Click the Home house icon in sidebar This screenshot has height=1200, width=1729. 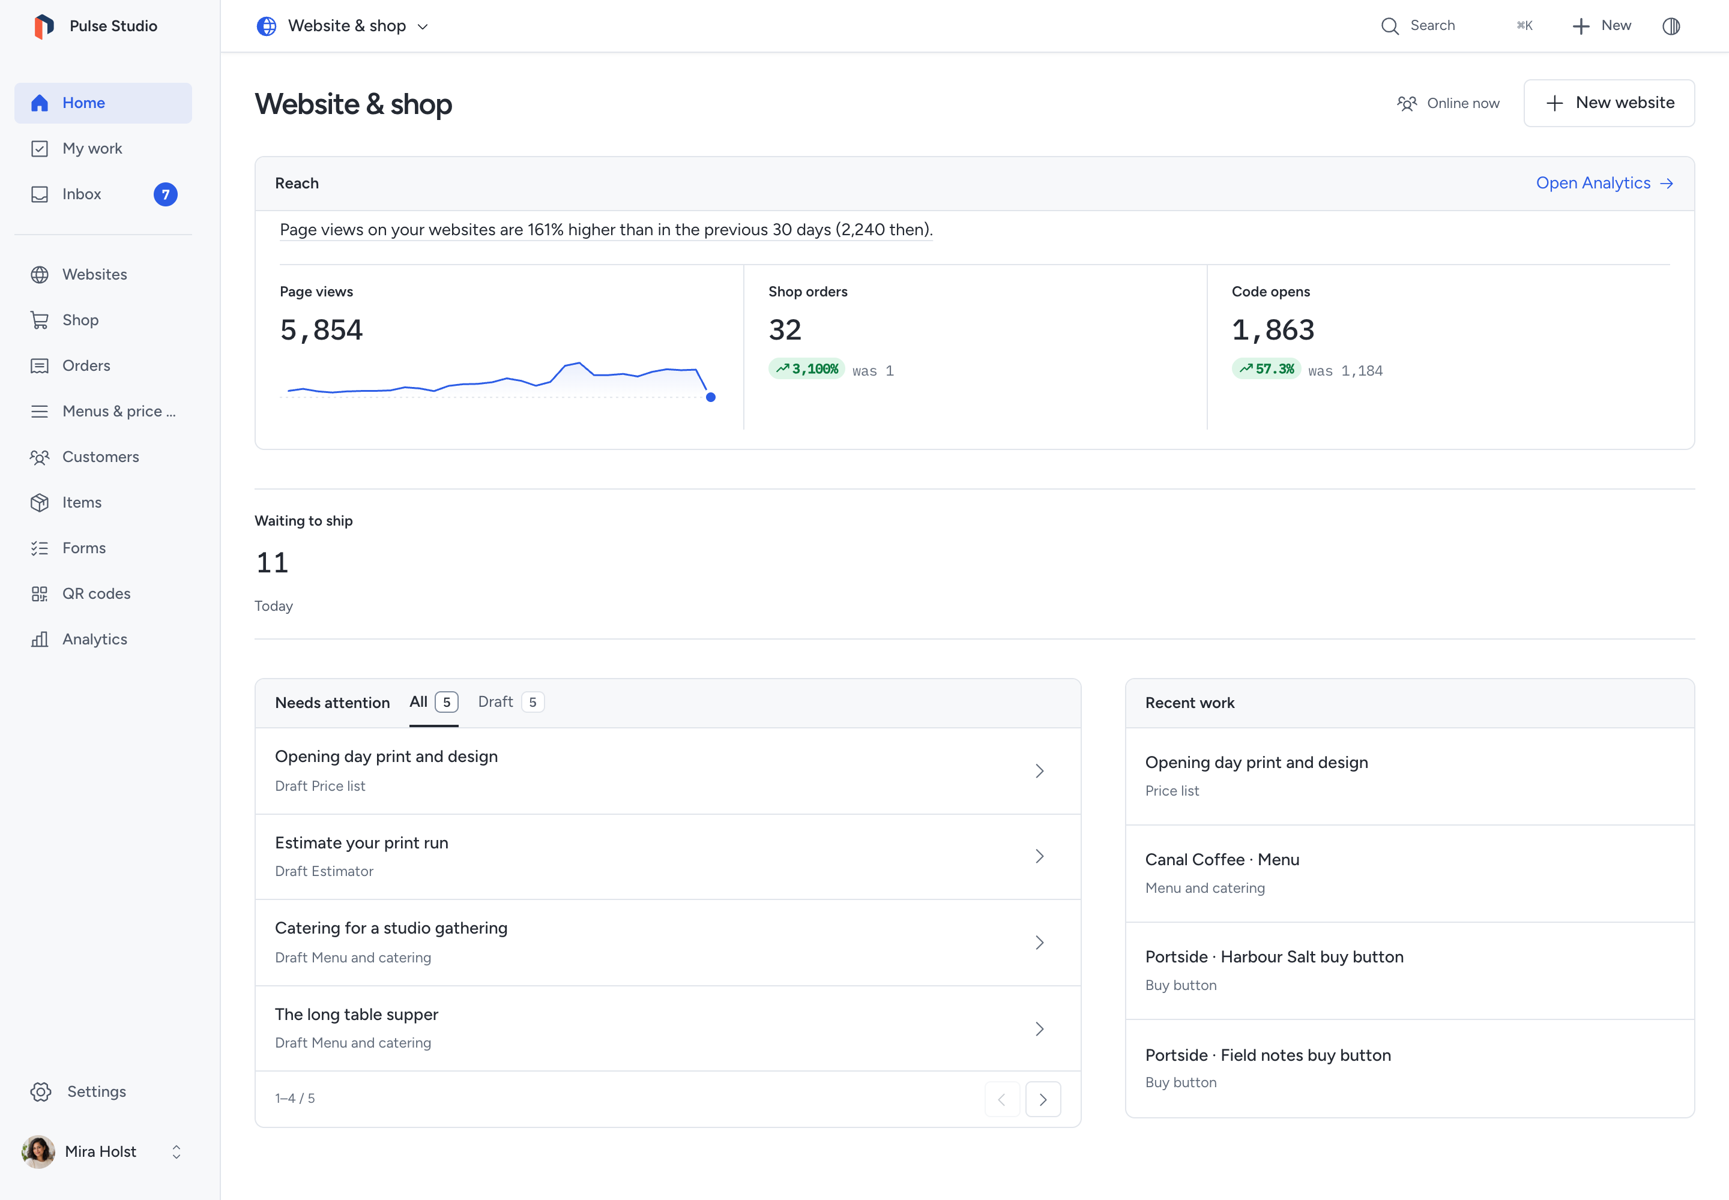click(40, 103)
